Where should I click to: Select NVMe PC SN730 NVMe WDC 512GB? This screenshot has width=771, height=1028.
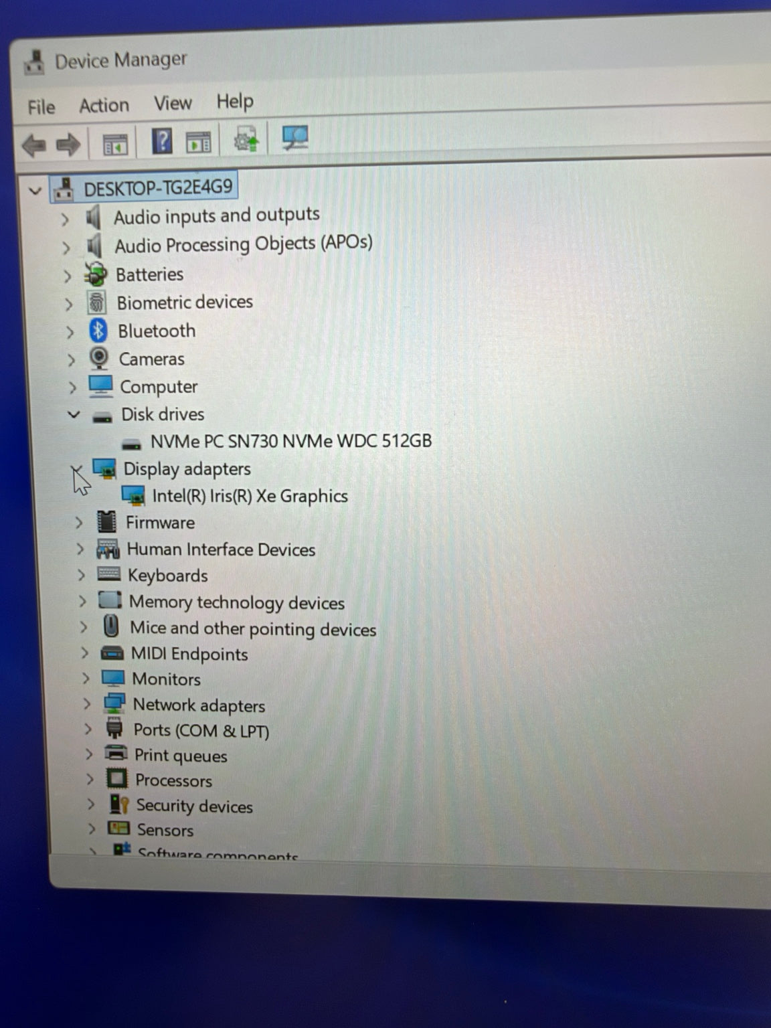click(x=291, y=442)
